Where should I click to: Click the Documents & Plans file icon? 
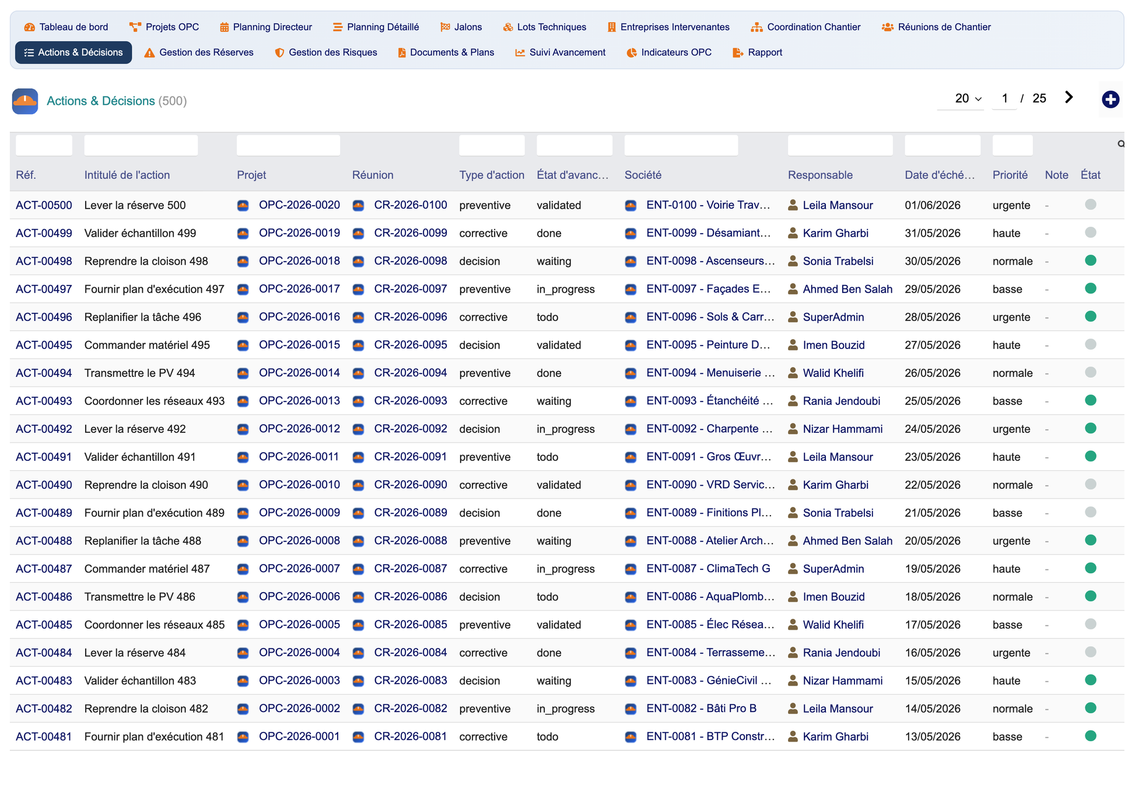pyautogui.click(x=401, y=52)
